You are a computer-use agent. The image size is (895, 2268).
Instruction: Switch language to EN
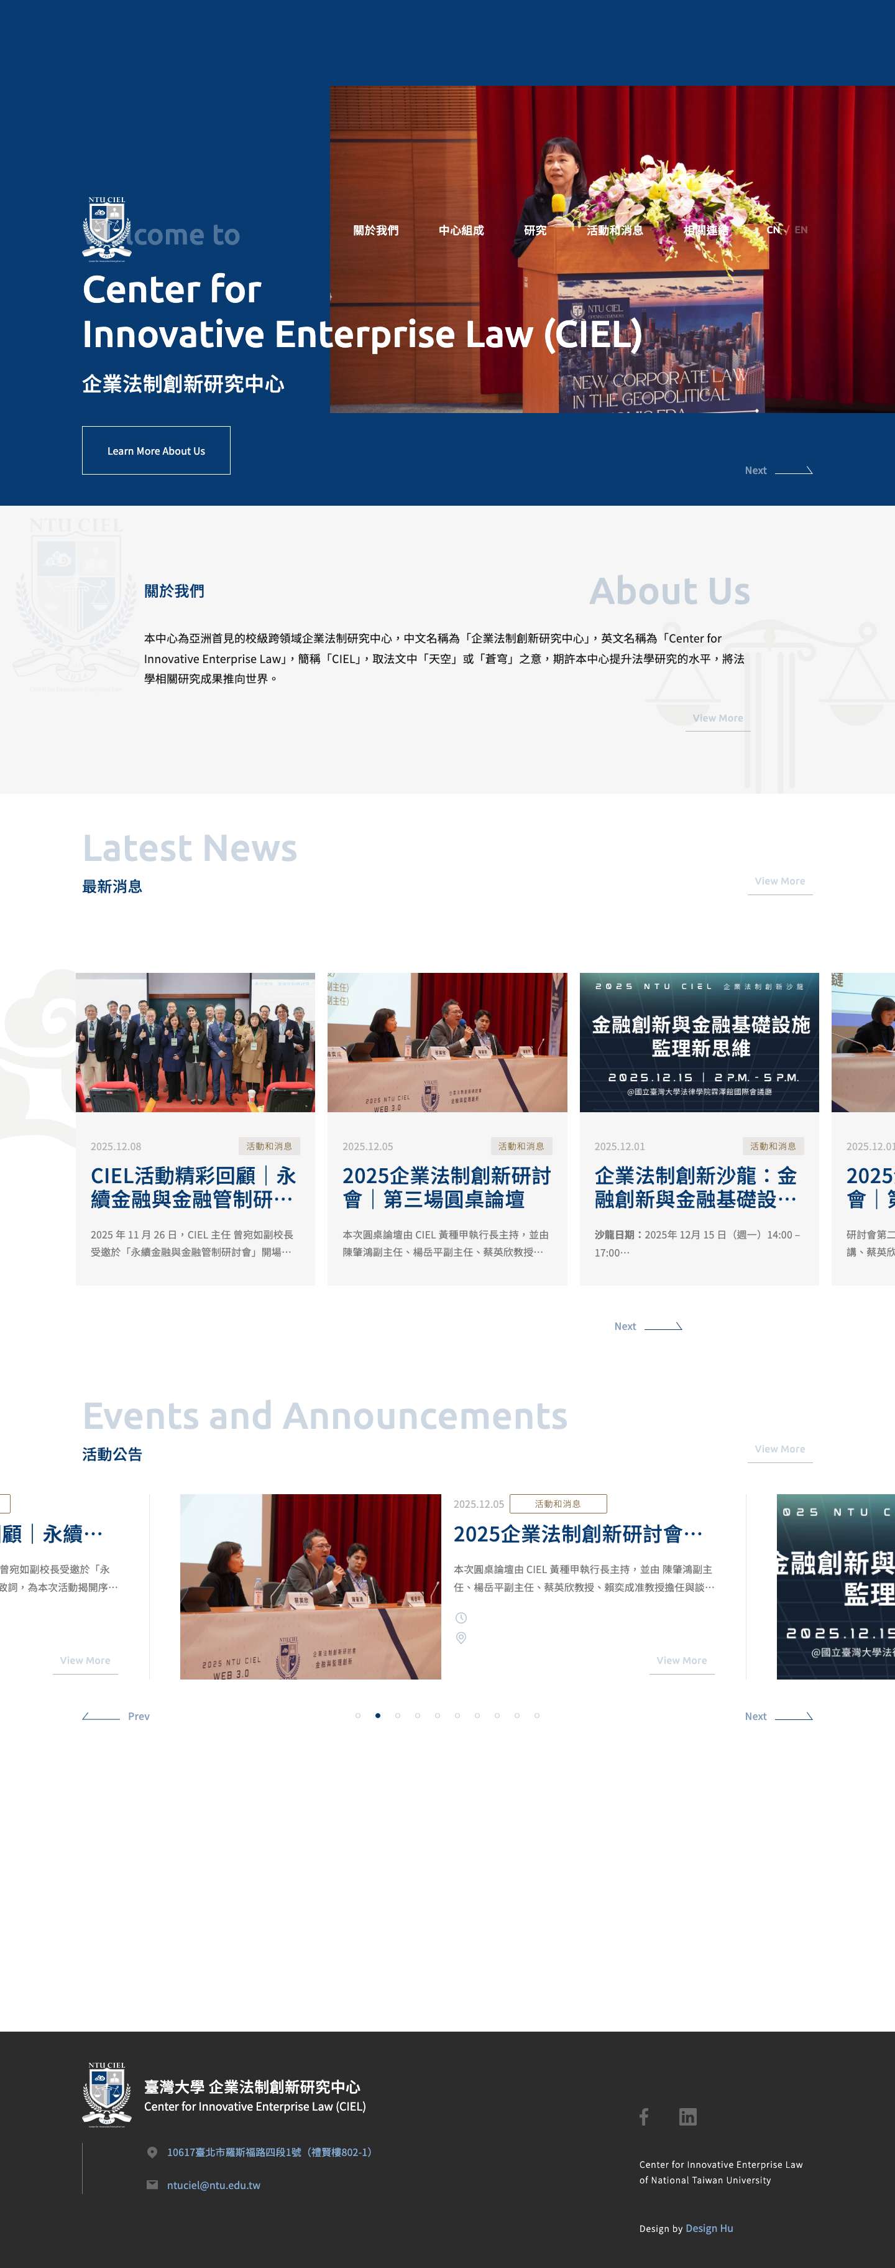pyautogui.click(x=801, y=230)
